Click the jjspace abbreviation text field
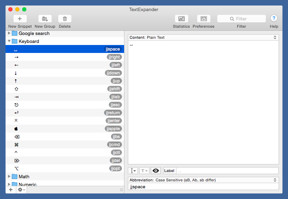Screen dimensions: 288x199 coord(203,187)
